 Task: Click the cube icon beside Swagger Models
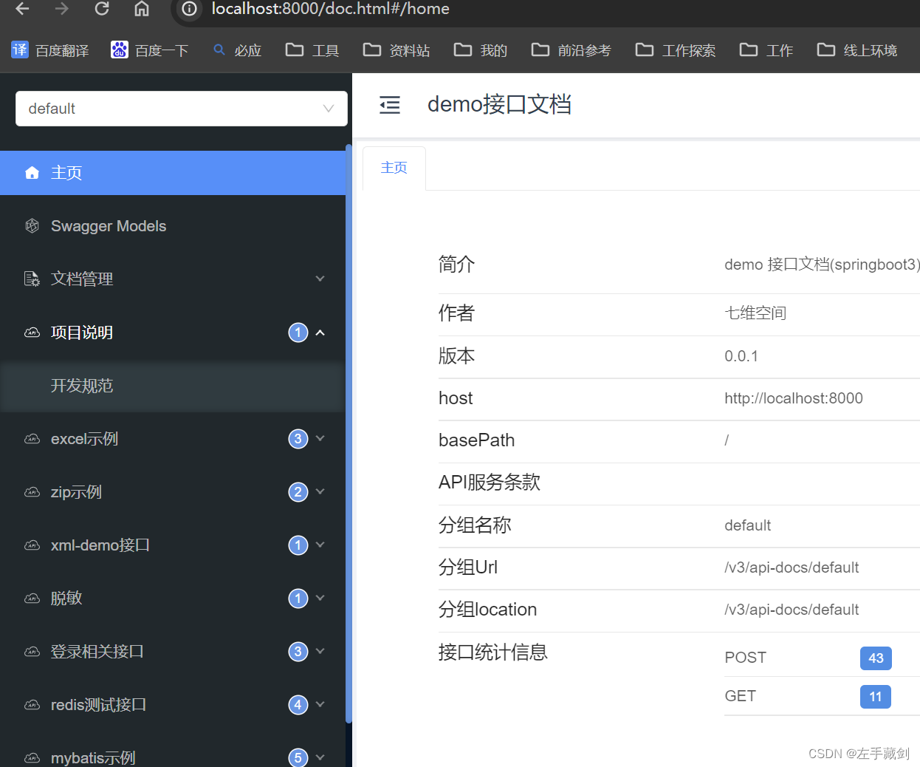click(x=32, y=225)
